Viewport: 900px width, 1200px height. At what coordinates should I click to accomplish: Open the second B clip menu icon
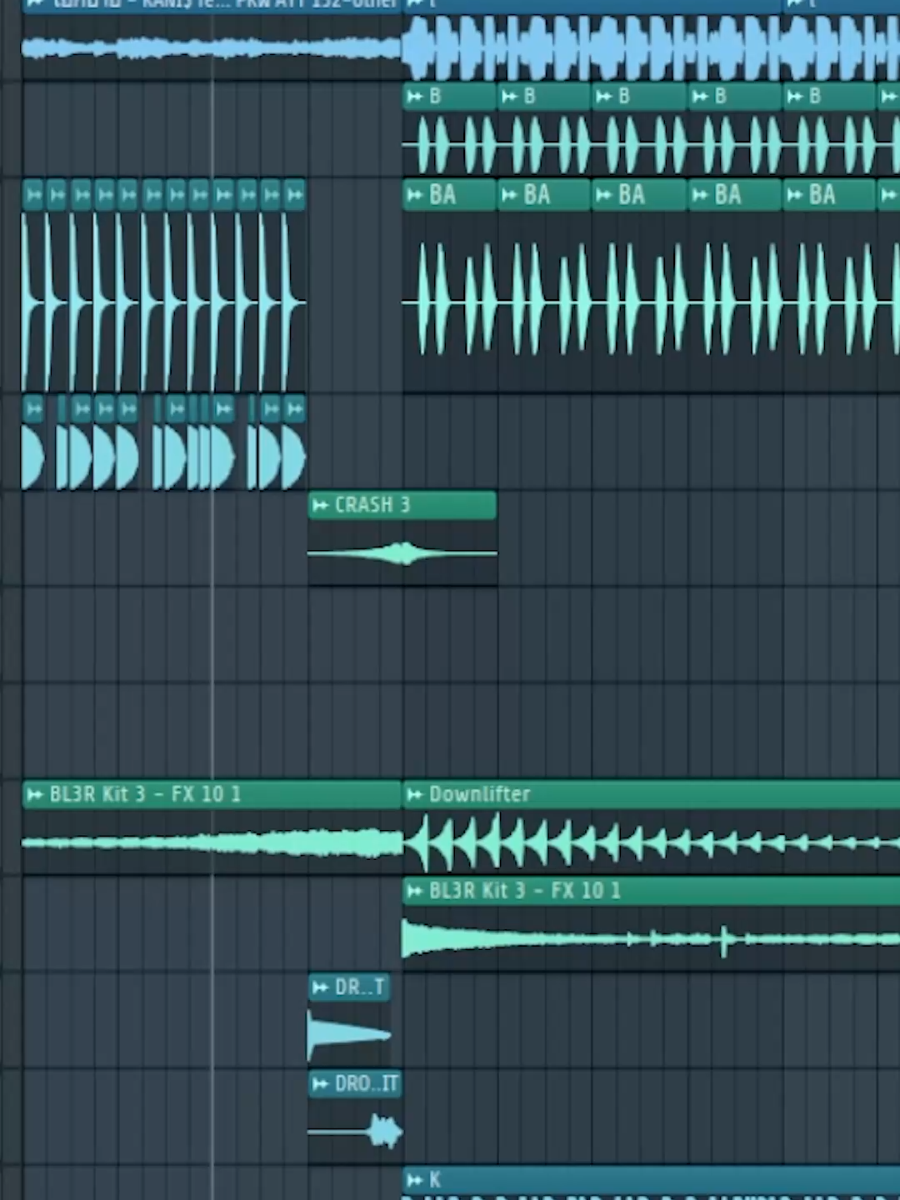coord(509,97)
